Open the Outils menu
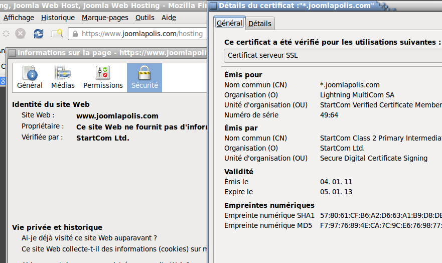The height and width of the screenshot is (263, 442). 145,18
